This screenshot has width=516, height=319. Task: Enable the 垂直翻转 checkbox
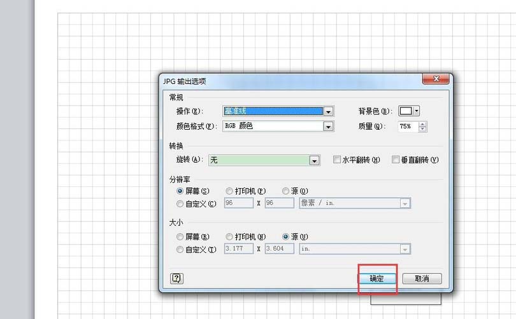(396, 160)
